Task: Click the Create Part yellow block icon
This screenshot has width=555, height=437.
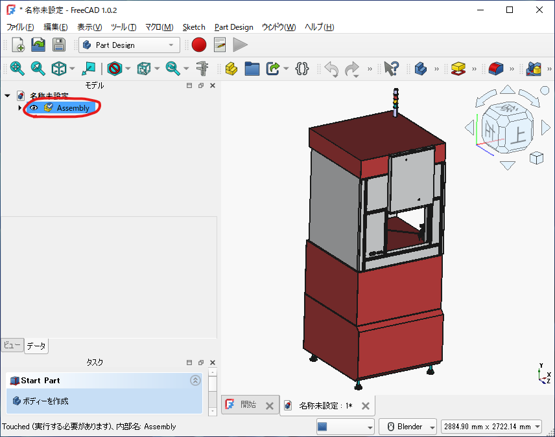Action: tap(231, 69)
